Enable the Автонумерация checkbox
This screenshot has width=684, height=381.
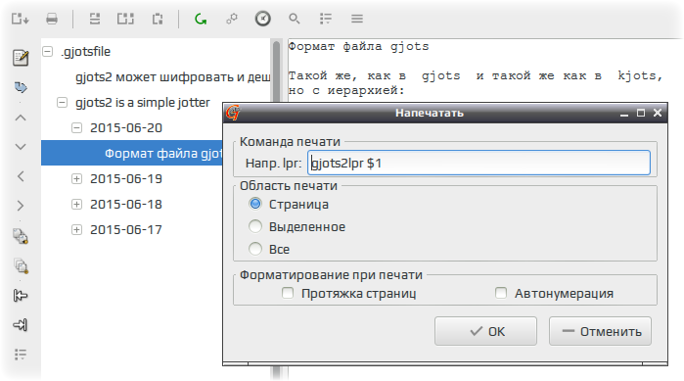pos(501,293)
